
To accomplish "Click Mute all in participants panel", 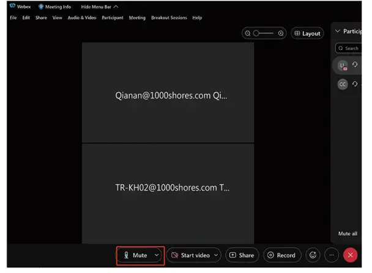I will (x=348, y=234).
